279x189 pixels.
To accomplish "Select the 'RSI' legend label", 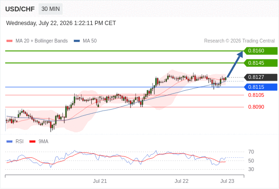I will [x=19, y=142].
